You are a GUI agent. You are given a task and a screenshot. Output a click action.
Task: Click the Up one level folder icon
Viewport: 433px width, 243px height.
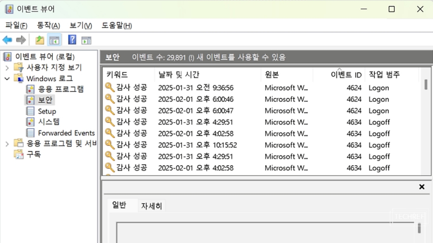(x=40, y=40)
